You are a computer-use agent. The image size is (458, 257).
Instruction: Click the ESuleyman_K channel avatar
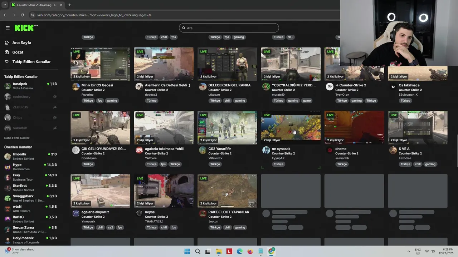(x=393, y=87)
